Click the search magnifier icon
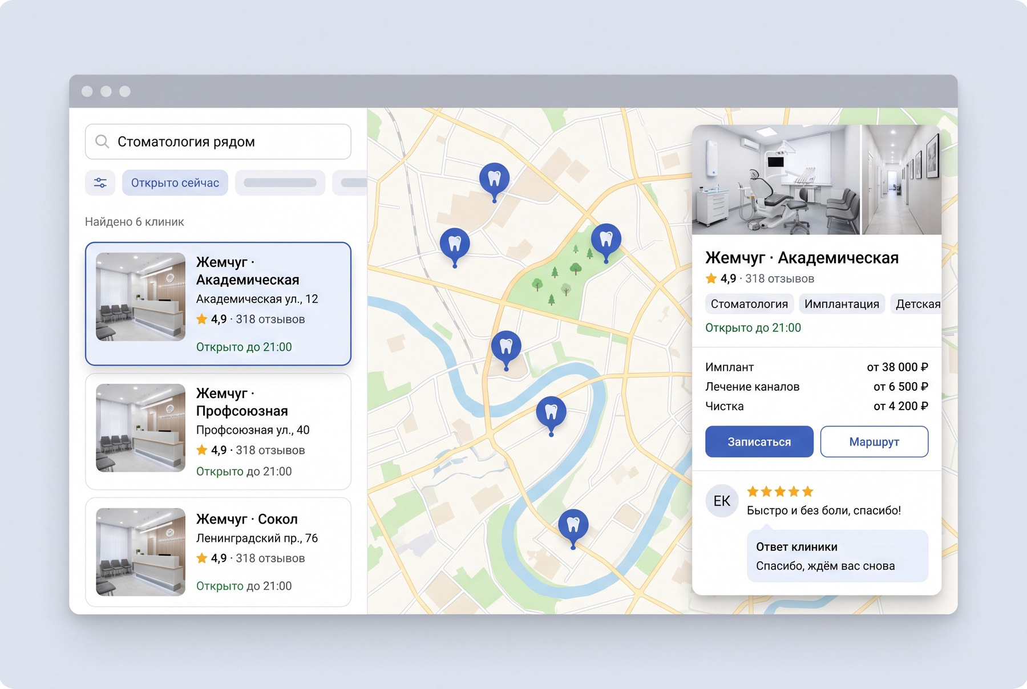Viewport: 1027px width, 689px height. point(102,141)
